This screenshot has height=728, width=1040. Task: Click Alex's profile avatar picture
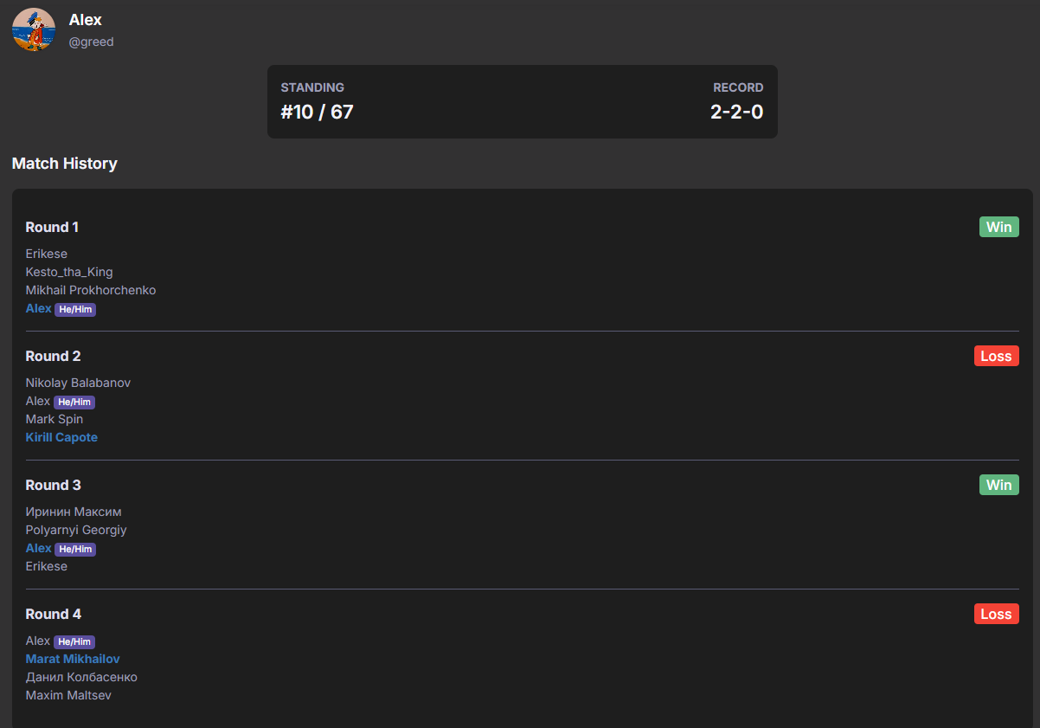(34, 30)
